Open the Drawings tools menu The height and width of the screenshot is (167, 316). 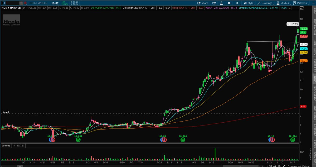265,3
